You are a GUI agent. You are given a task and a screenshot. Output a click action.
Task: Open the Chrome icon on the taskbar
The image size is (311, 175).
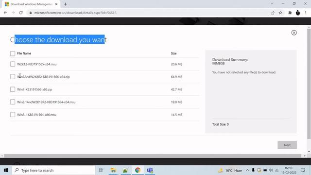point(138,170)
